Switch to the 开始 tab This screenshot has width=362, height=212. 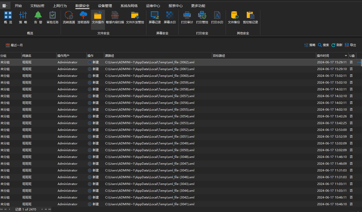click(18, 6)
